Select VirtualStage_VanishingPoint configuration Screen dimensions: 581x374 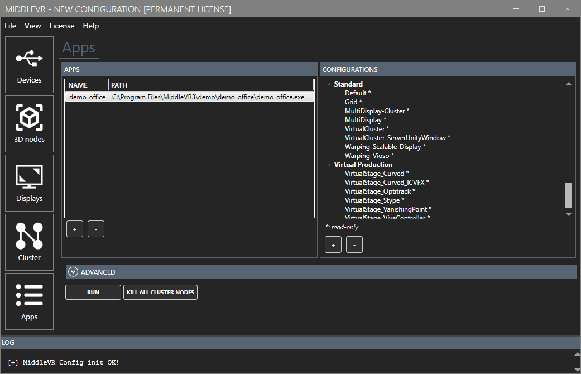pos(388,209)
